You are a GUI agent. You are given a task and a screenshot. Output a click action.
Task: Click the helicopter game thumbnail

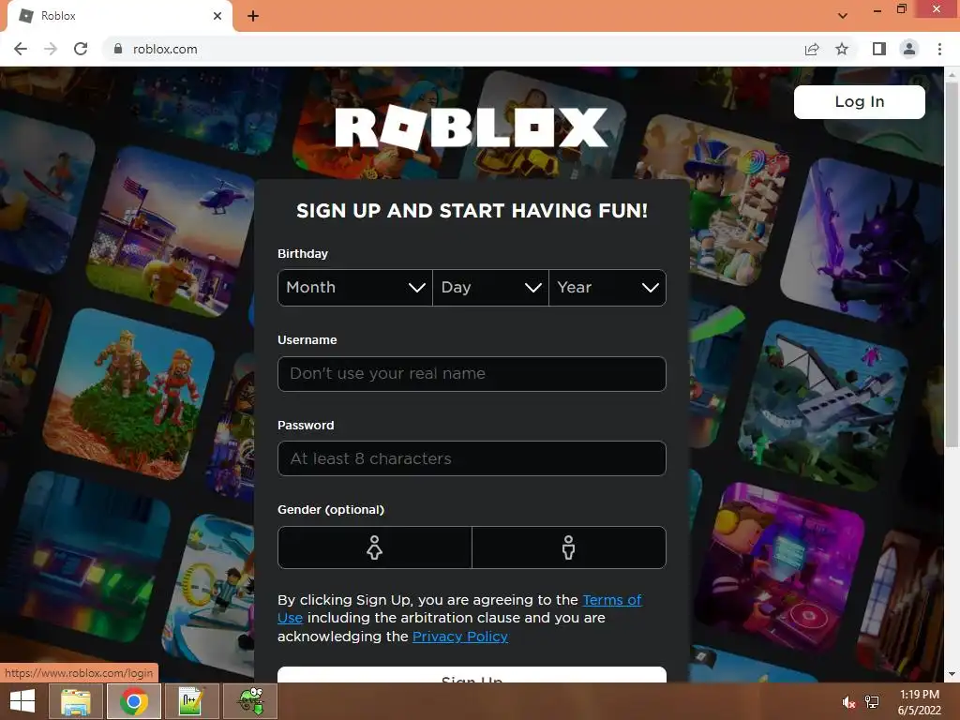172,232
